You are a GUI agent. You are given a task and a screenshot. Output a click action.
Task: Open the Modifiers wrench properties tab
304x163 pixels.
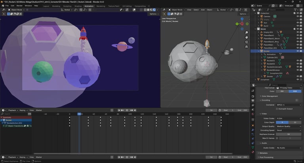pos(253,129)
